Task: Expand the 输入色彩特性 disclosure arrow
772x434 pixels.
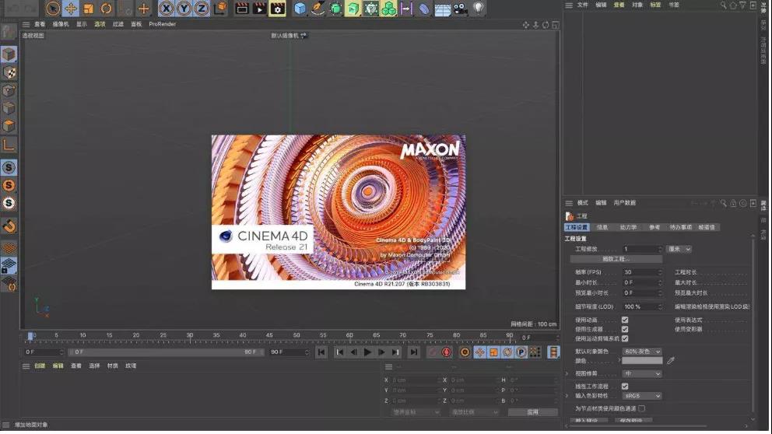Action: point(567,396)
